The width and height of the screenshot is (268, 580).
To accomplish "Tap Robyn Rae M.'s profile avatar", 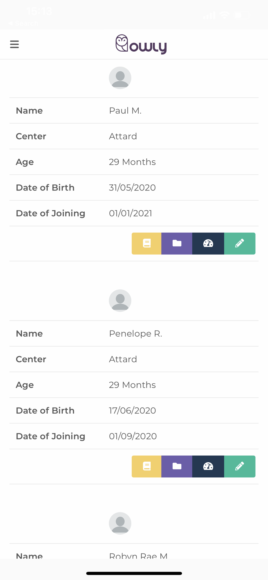I will 120,523.
